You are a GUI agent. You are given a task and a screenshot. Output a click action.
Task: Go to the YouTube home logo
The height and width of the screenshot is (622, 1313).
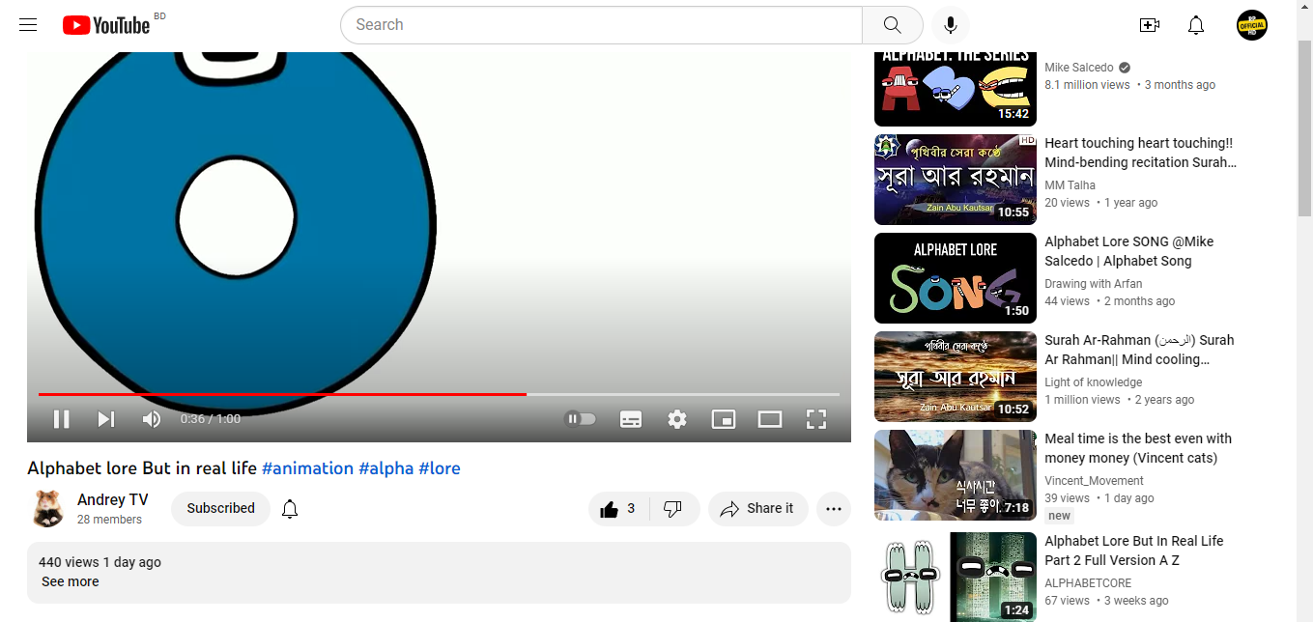(x=106, y=25)
